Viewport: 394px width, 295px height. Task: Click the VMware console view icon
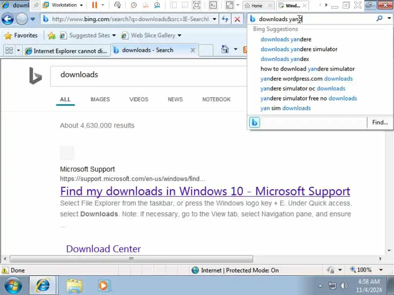[213, 5]
